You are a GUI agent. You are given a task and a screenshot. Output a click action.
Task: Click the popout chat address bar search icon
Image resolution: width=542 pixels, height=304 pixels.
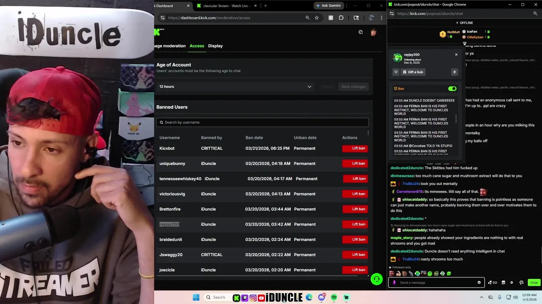(x=535, y=14)
